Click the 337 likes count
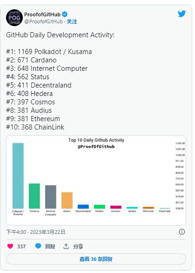Screen dimensions: 195x273 point(21,246)
